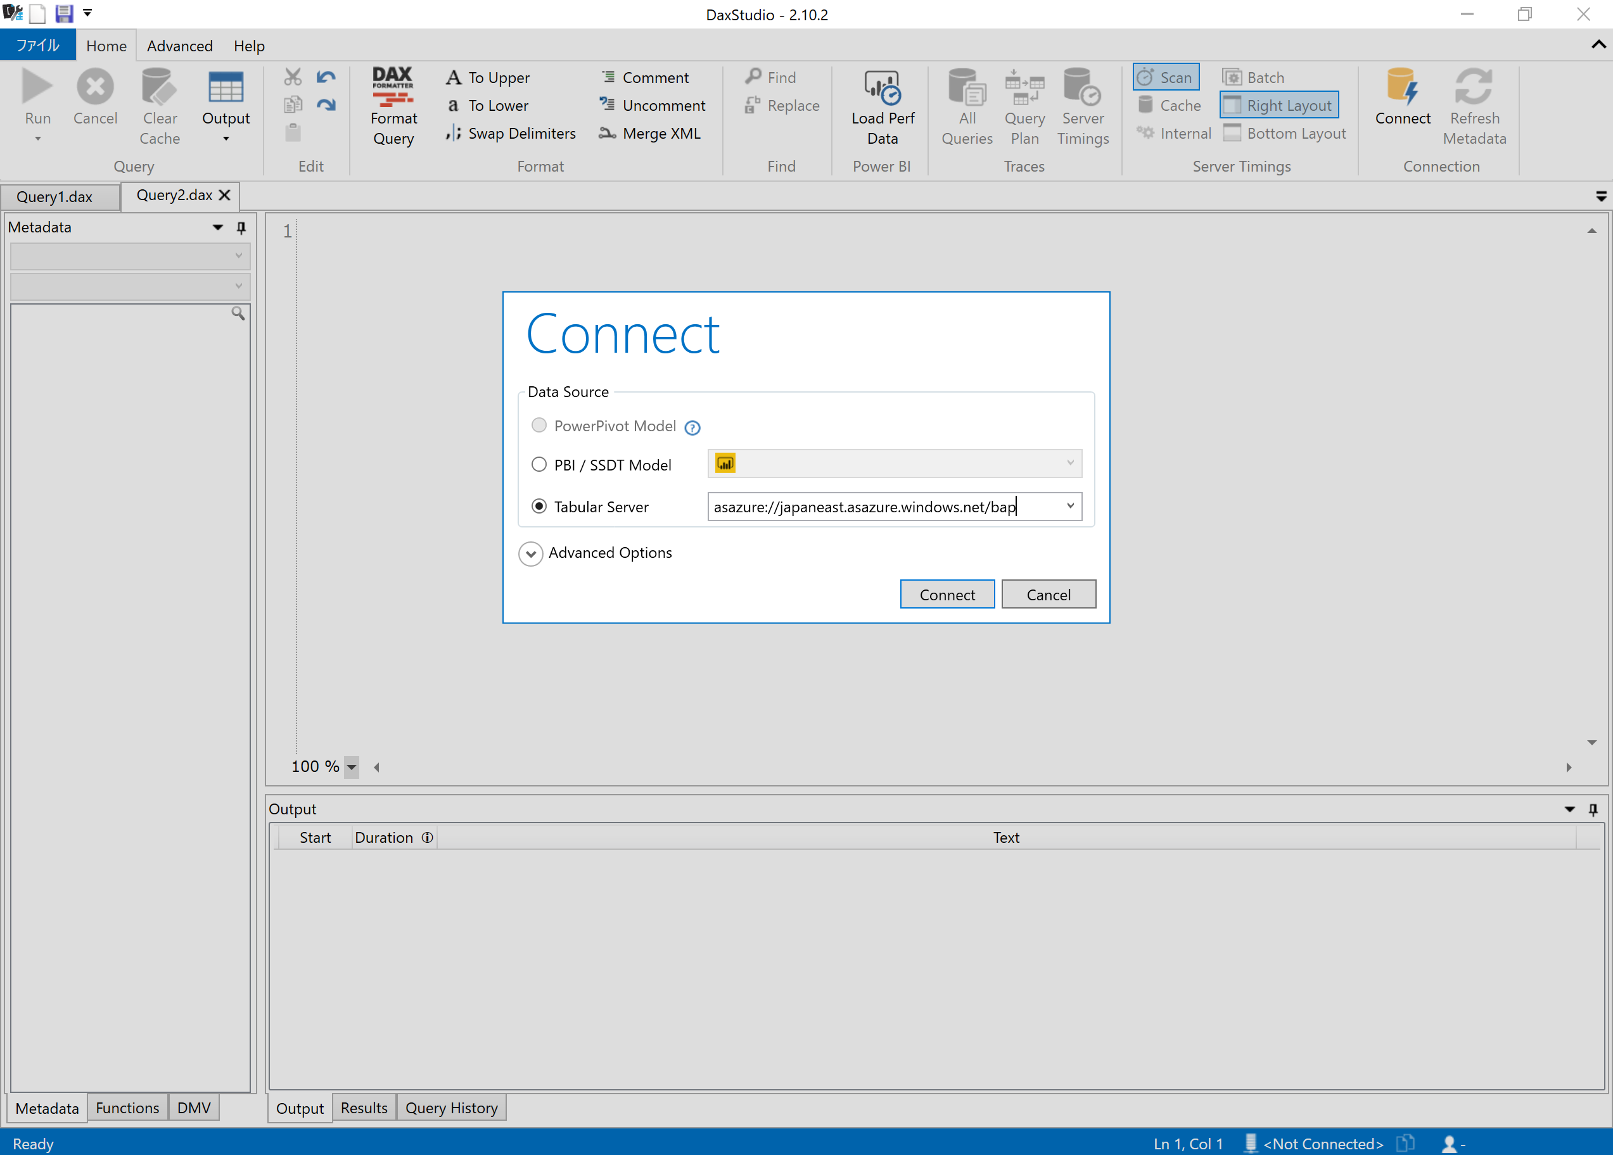This screenshot has width=1613, height=1155.
Task: Cancel the Connect dialog
Action: pos(1049,594)
